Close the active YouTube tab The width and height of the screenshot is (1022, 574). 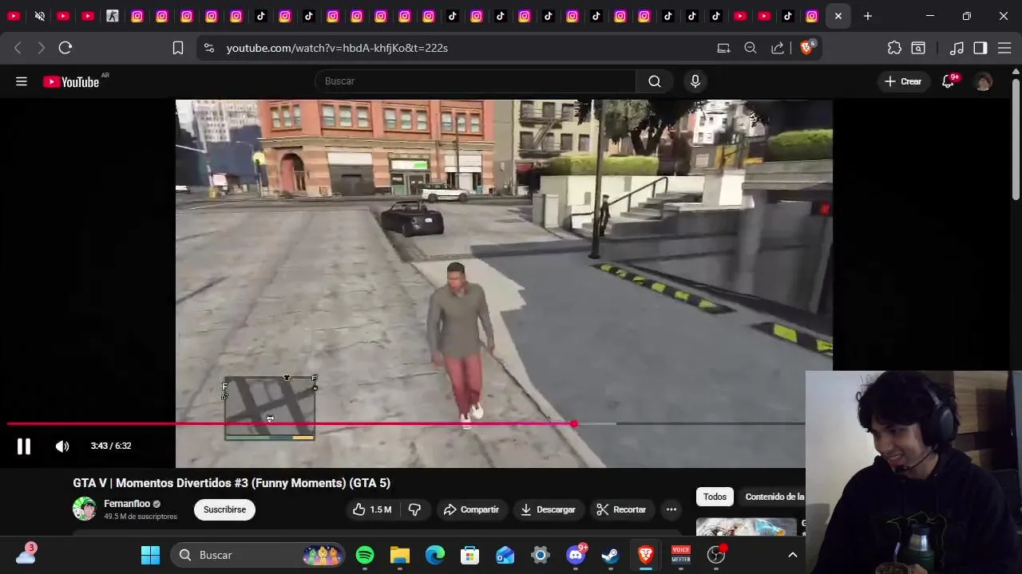coord(838,16)
